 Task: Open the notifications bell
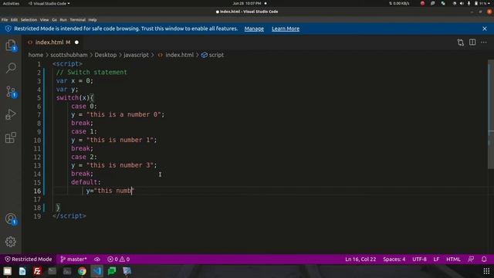[x=484, y=259]
